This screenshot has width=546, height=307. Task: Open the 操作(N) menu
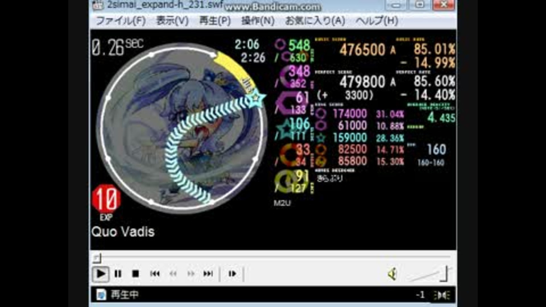[x=258, y=21]
